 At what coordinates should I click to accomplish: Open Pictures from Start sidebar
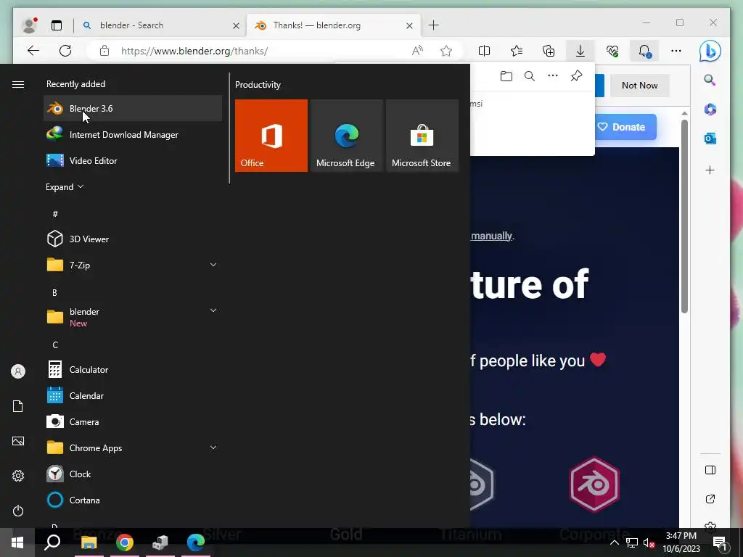click(18, 441)
